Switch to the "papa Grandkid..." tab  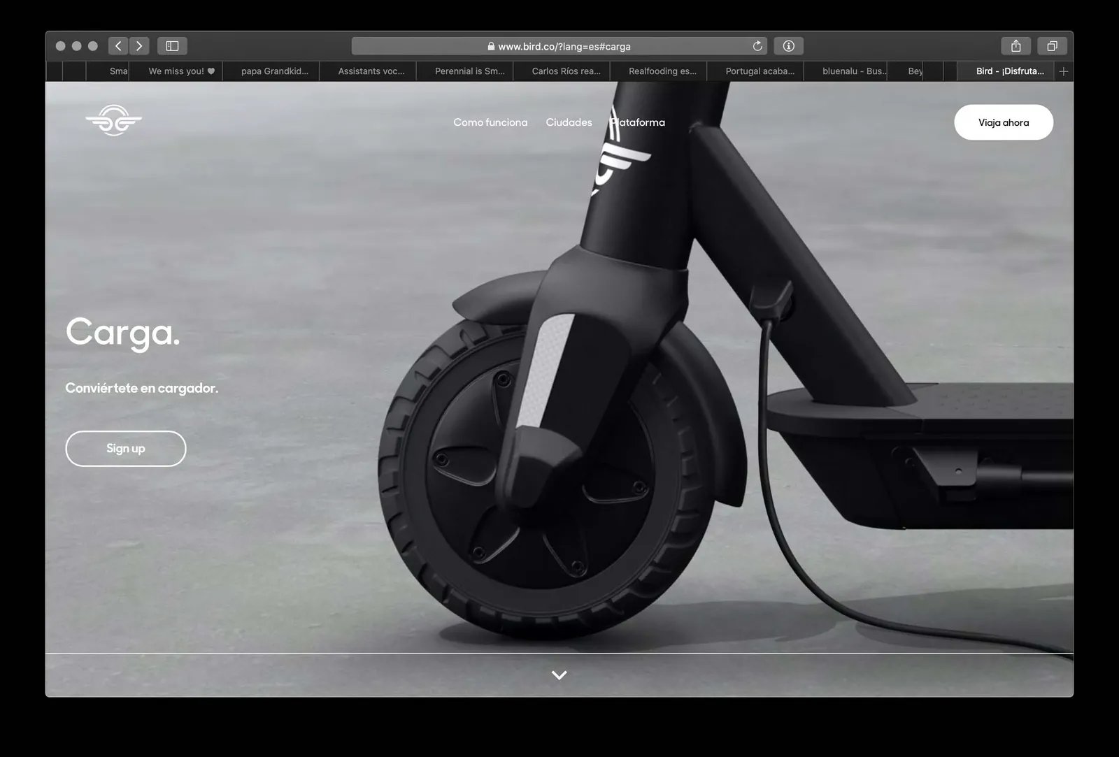point(271,71)
